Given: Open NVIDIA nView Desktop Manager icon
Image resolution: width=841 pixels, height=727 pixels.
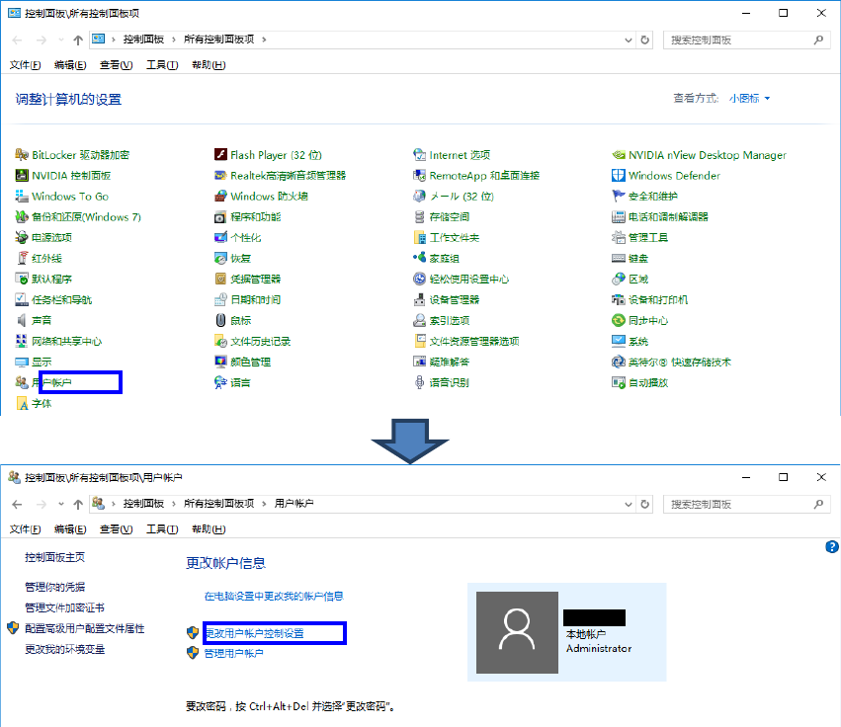Looking at the screenshot, I should pos(619,155).
